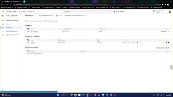Click the browser address bar
Image resolution: width=173 pixels, height=97 pixels.
tap(84, 5)
